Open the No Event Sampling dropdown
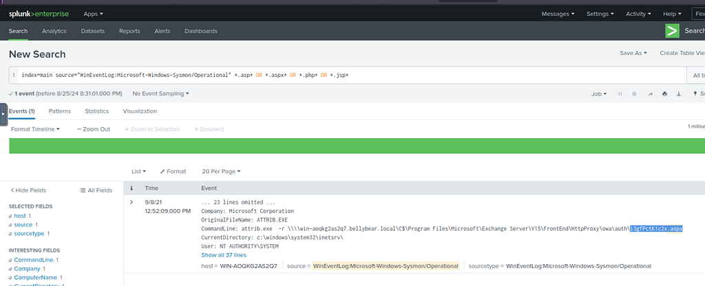Screen dimensions: 705x286 (x=160, y=93)
